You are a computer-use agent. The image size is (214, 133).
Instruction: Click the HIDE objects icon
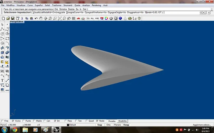97,18
